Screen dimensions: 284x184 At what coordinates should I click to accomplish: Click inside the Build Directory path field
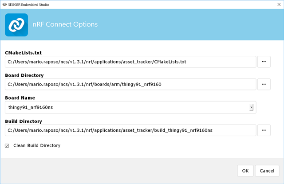(x=130, y=130)
